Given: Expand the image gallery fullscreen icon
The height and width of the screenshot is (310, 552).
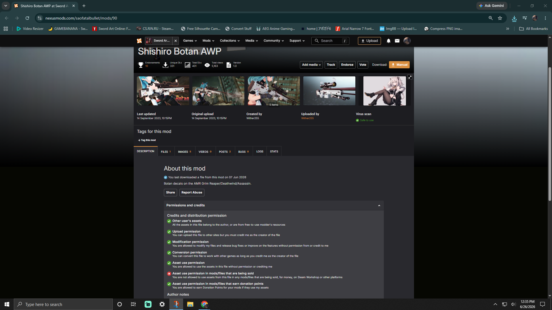Looking at the screenshot, I should (x=410, y=77).
